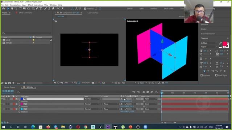Switch to the Default workspace
Image resolution: width=232 pixels, height=130 pixels.
(x=130, y=9)
